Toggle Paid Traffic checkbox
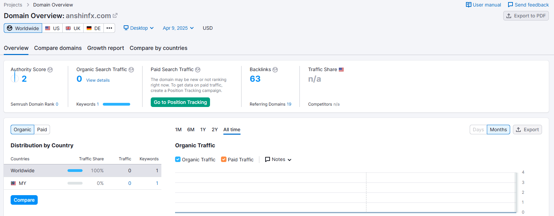This screenshot has height=216, width=554. [x=224, y=159]
